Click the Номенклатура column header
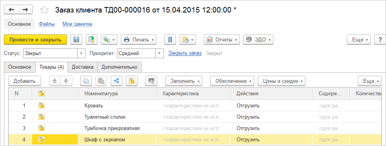386x146 pixels. pyautogui.click(x=117, y=94)
